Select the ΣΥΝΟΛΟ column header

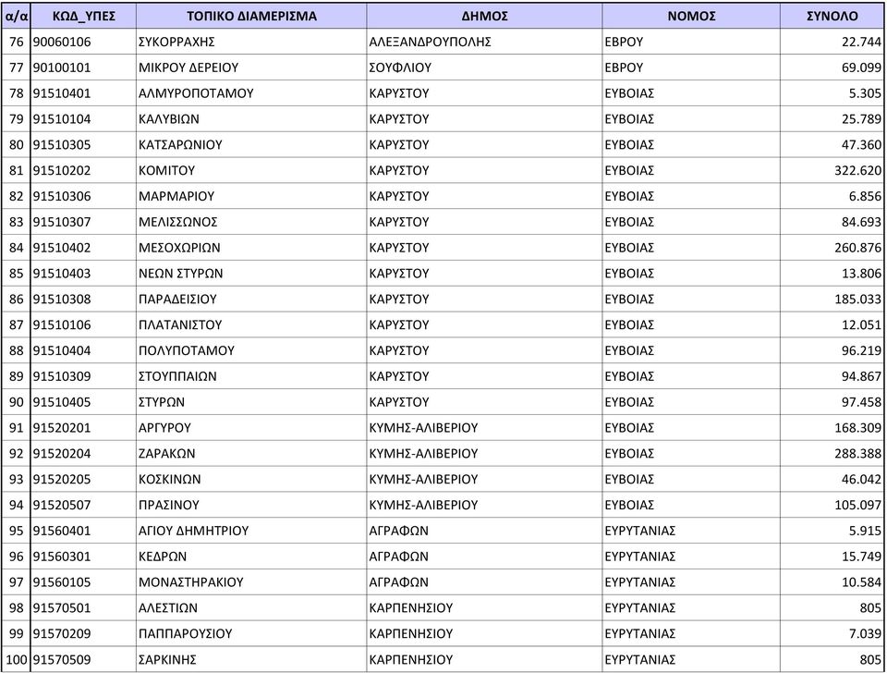pyautogui.click(x=832, y=16)
